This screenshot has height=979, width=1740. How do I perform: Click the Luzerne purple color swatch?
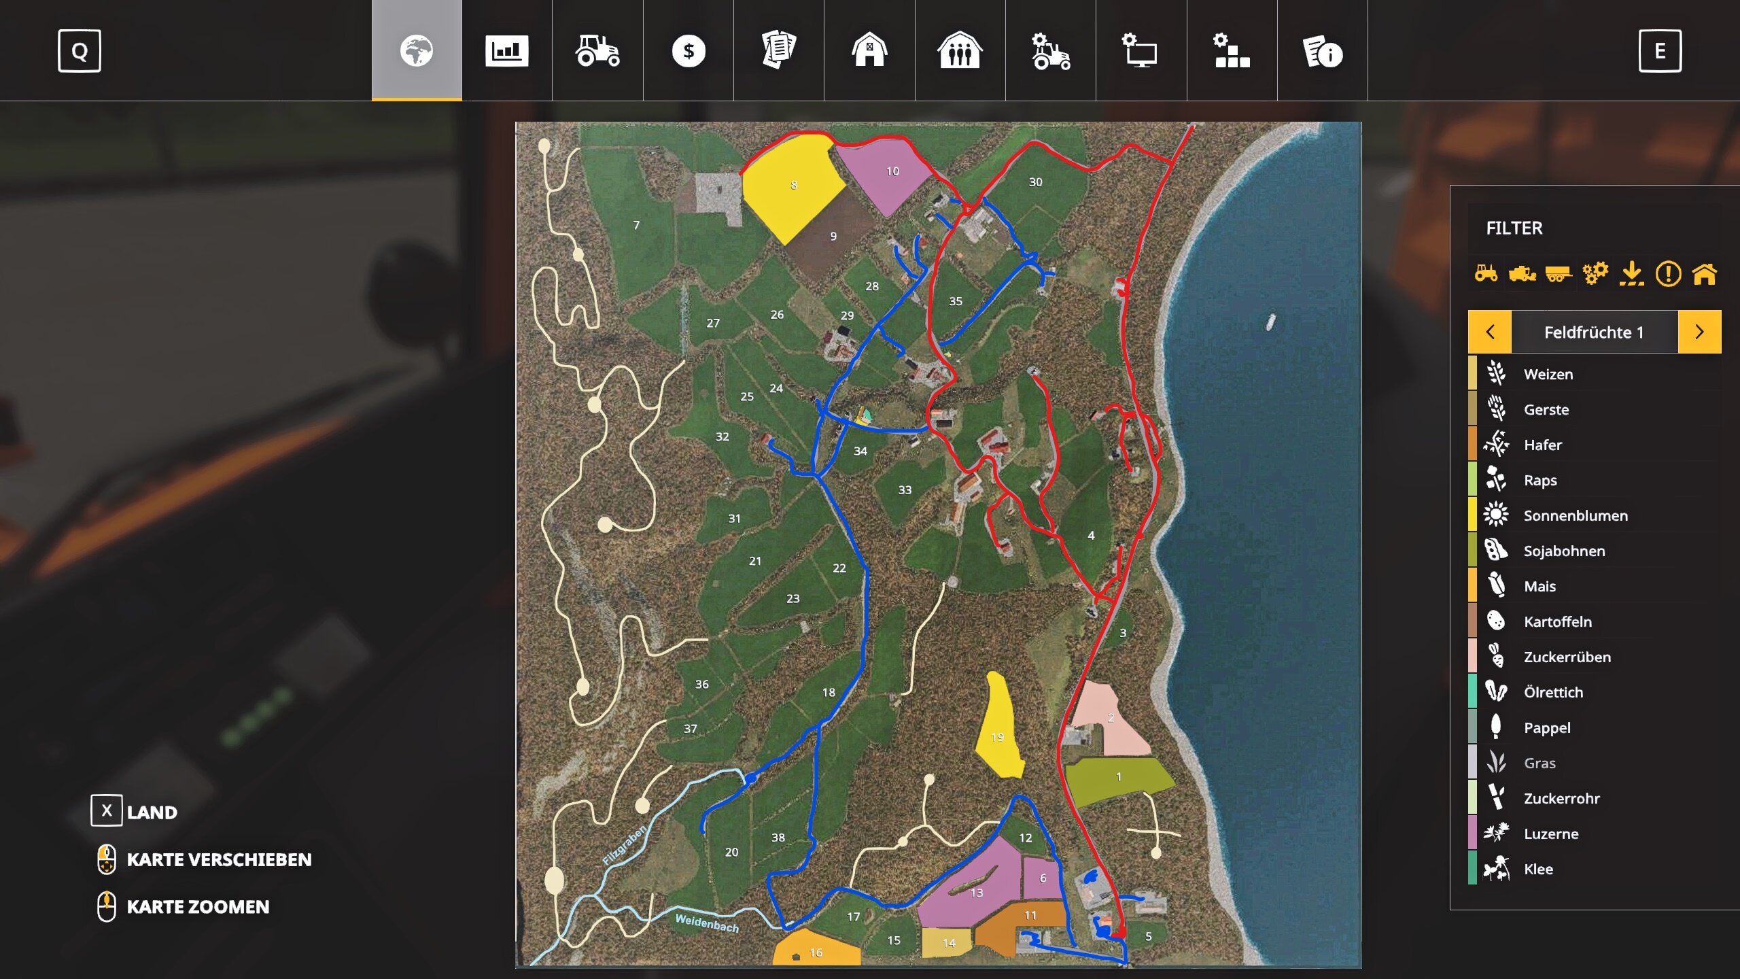tap(1472, 834)
